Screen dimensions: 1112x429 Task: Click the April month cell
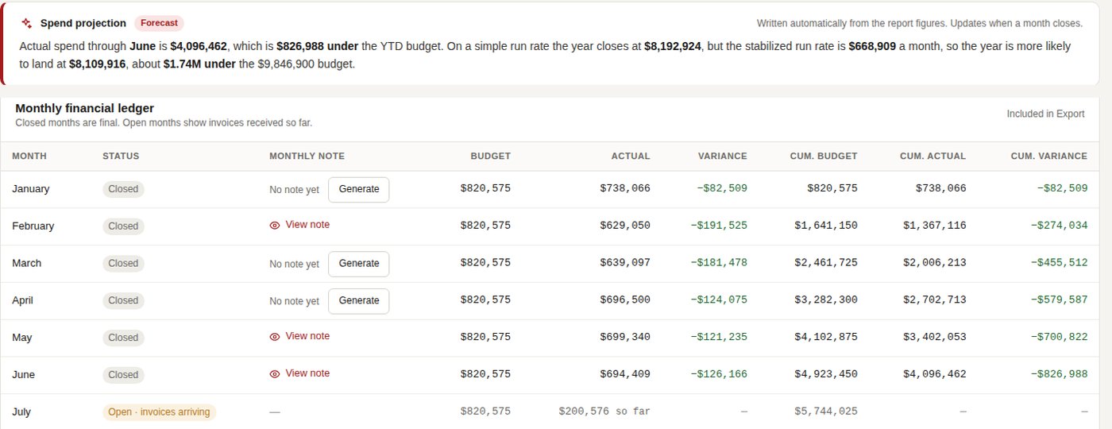[x=24, y=300]
